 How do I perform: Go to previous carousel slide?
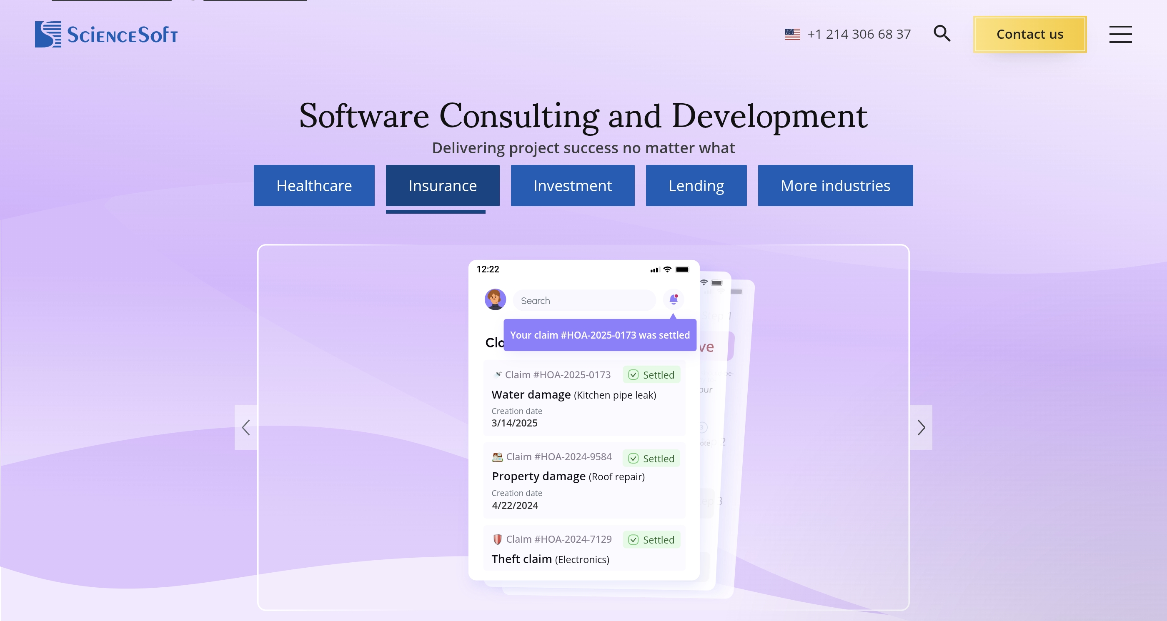[246, 427]
